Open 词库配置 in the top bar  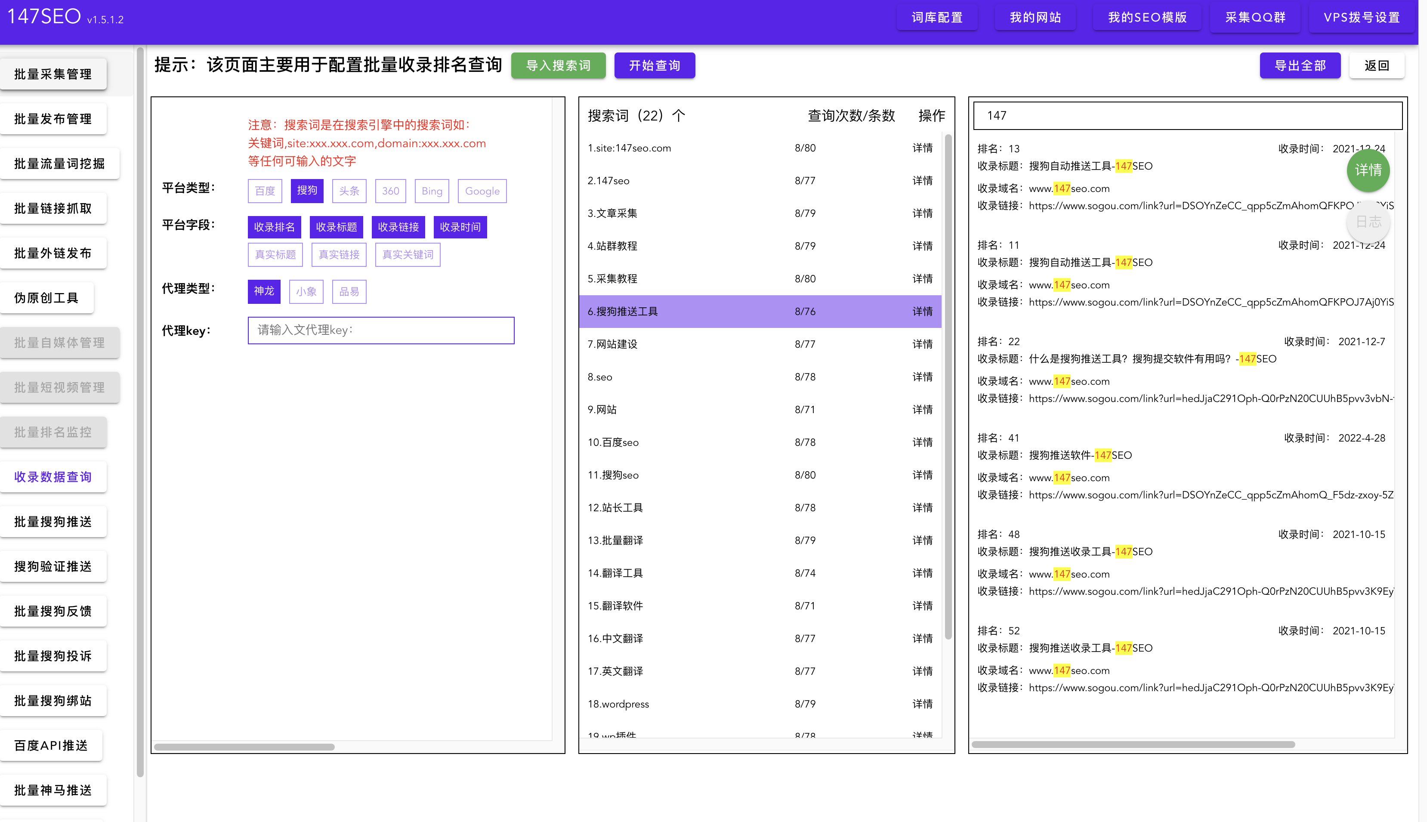pyautogui.click(x=937, y=18)
